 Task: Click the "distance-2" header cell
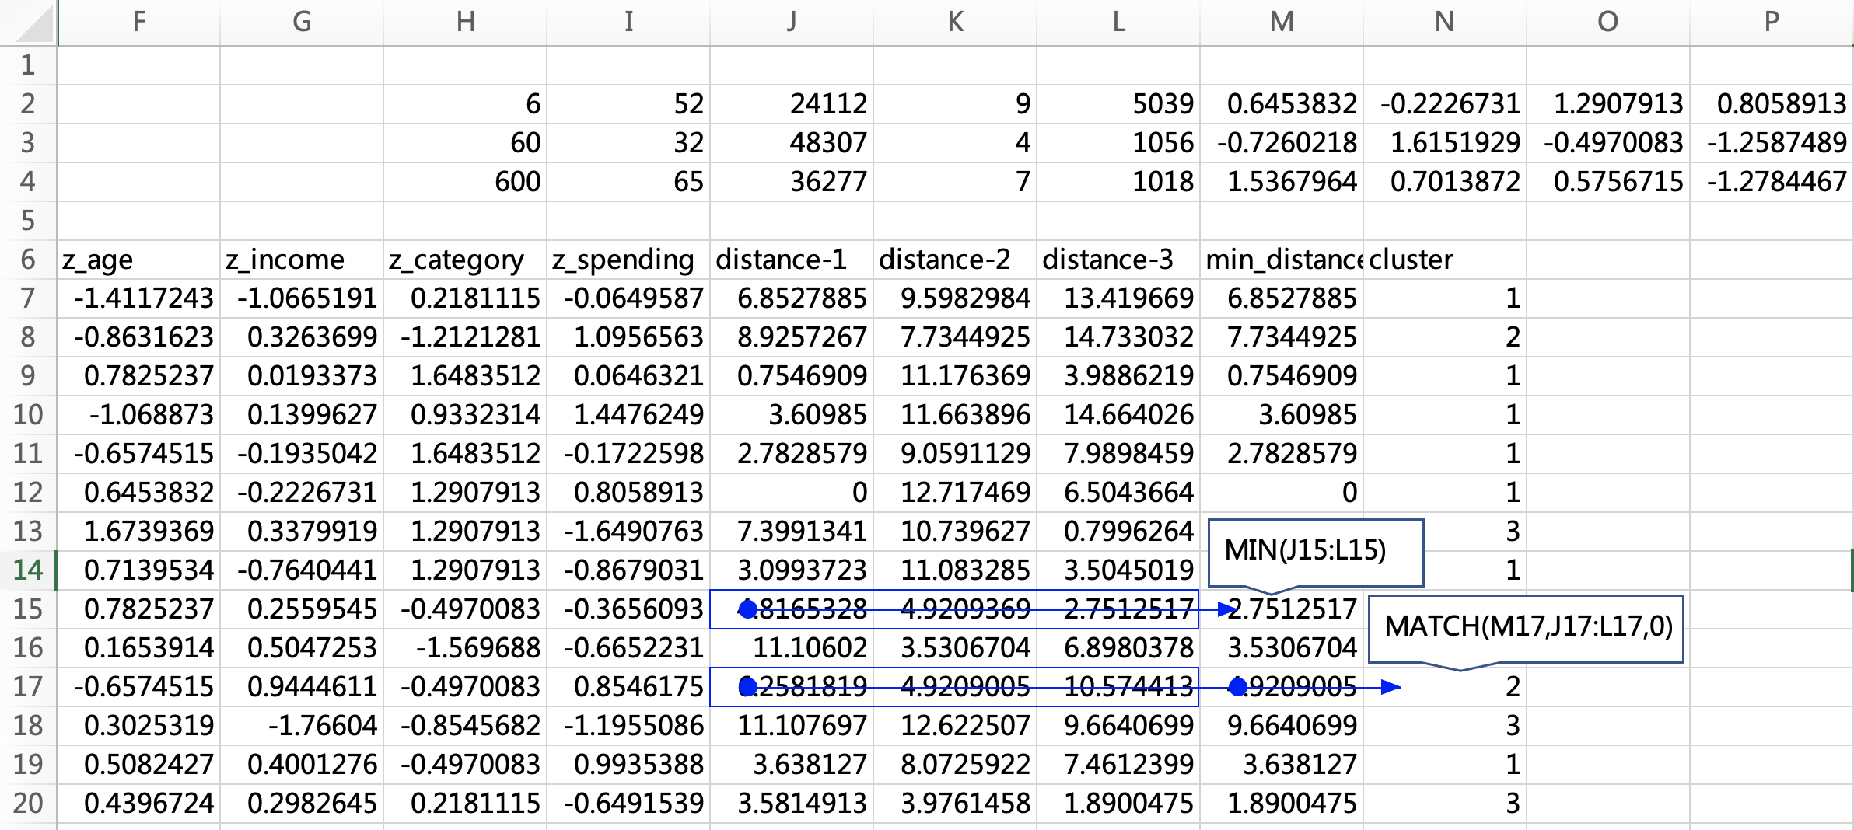tap(955, 260)
